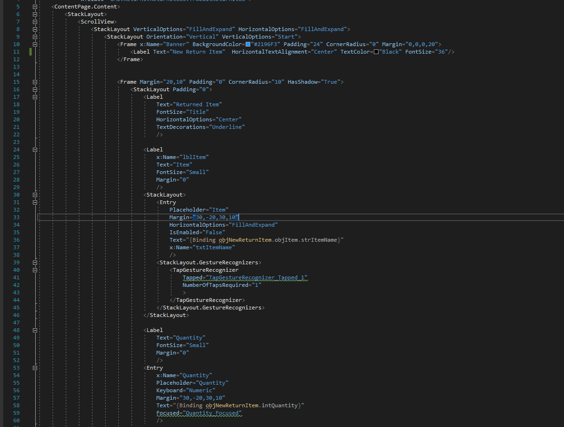Select the lblItem x:Name value

click(x=194, y=157)
